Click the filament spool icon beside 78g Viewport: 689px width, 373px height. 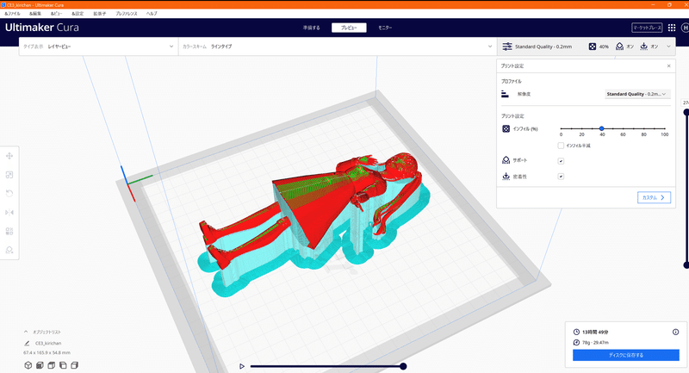pyautogui.click(x=576, y=342)
